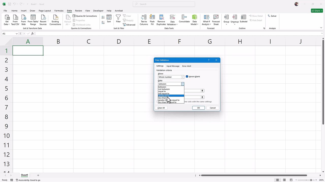The width and height of the screenshot is (325, 182).
Task: Switch to Page Break Preview in the status bar
Action: click(x=291, y=180)
